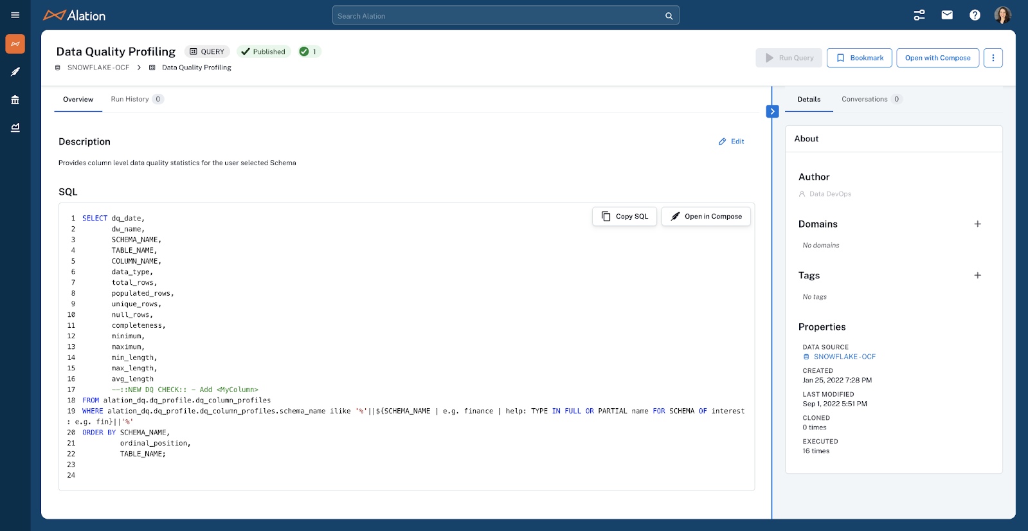
Task: Click the Last Modified Sep 1, 2022 value
Action: tap(834, 404)
